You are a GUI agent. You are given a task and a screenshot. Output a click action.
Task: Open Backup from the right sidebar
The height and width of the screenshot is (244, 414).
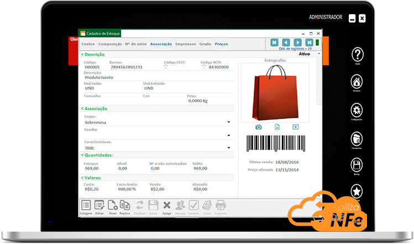pyautogui.click(x=358, y=165)
